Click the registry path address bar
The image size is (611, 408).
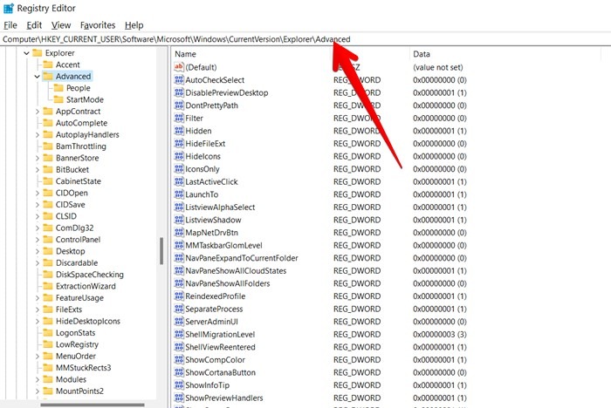point(305,39)
